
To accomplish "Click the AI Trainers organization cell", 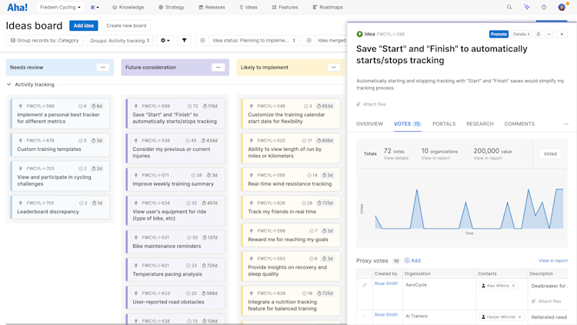I will [439, 317].
